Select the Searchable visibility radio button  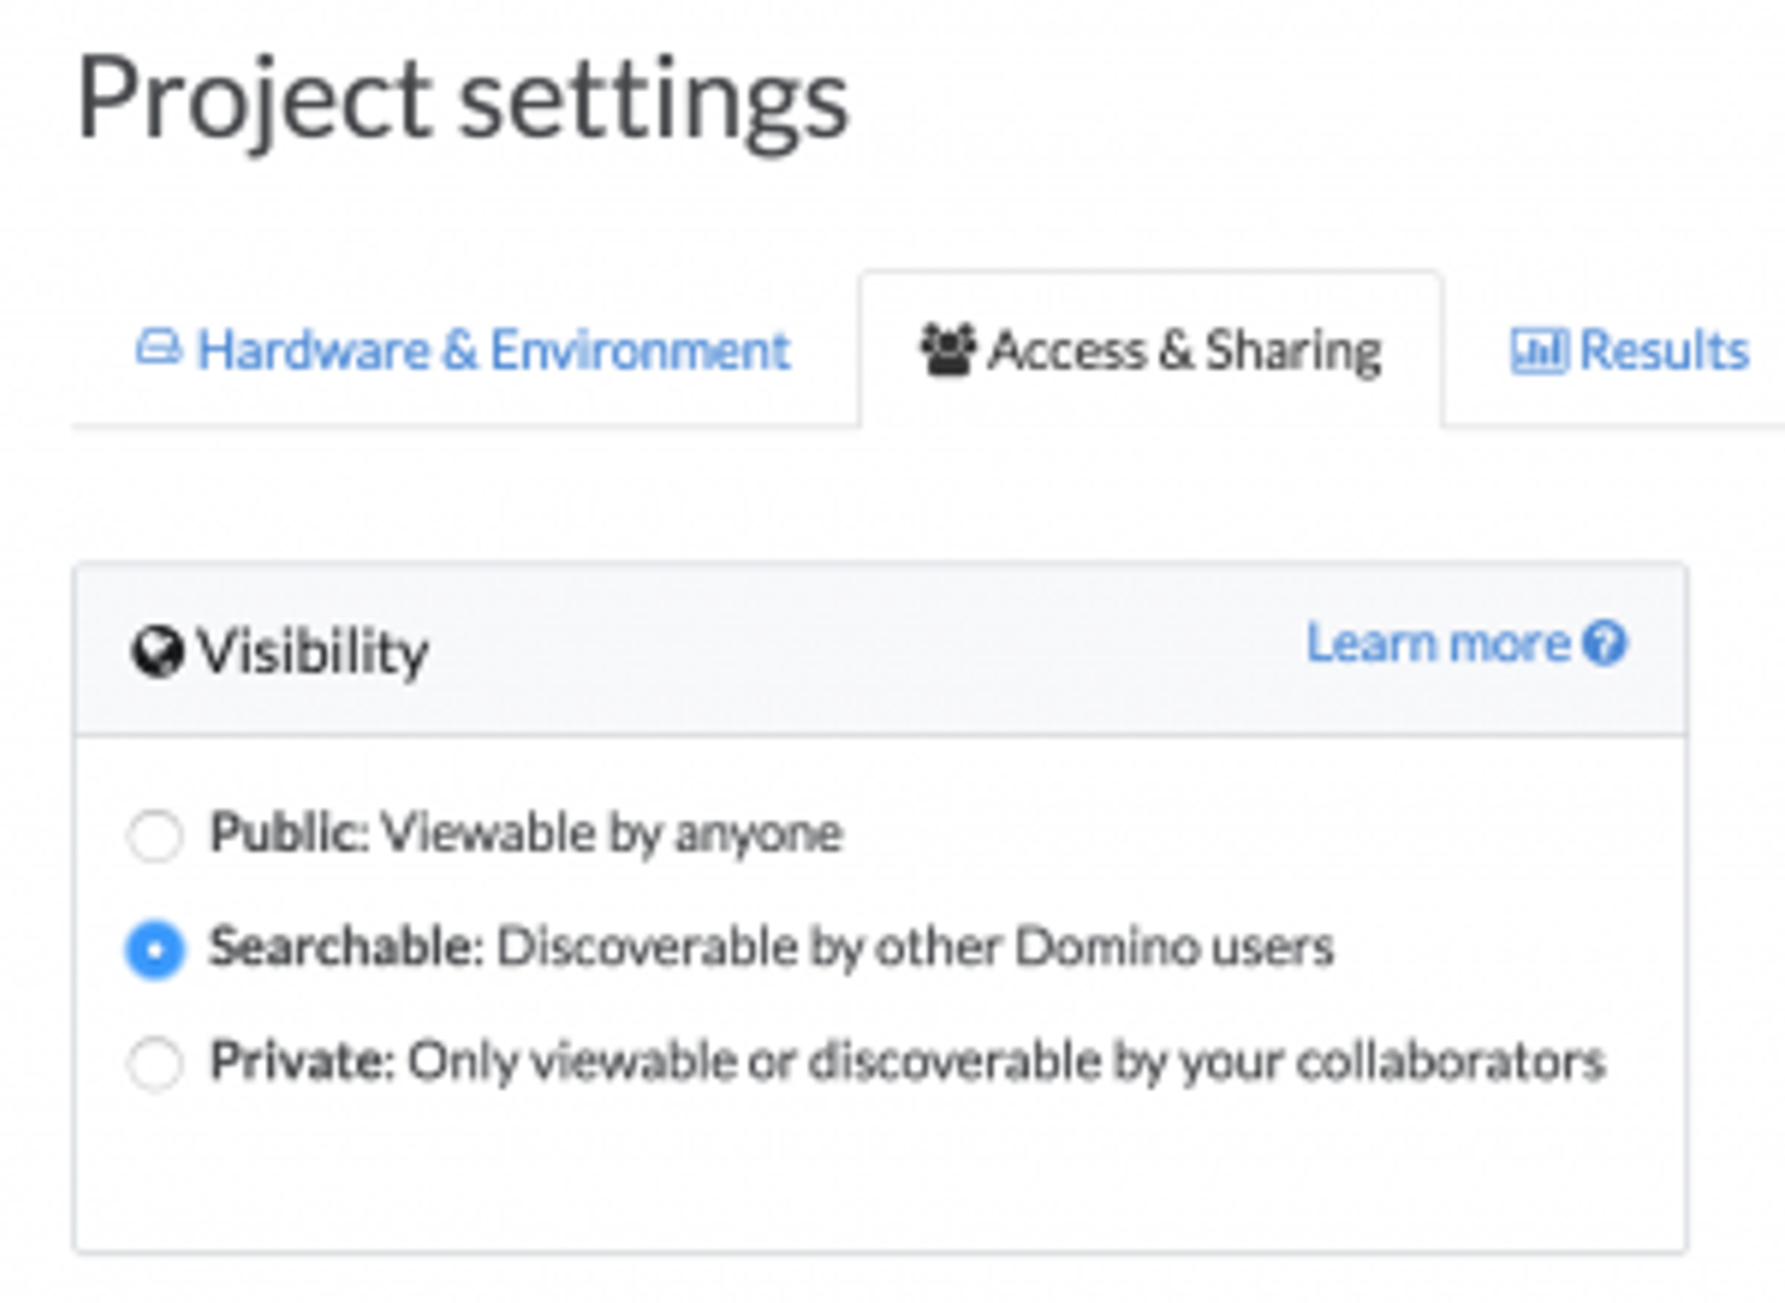tap(155, 949)
